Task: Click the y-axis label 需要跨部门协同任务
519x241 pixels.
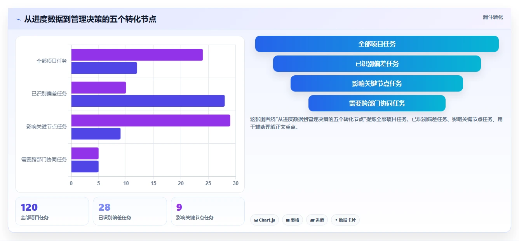Action: coord(44,160)
